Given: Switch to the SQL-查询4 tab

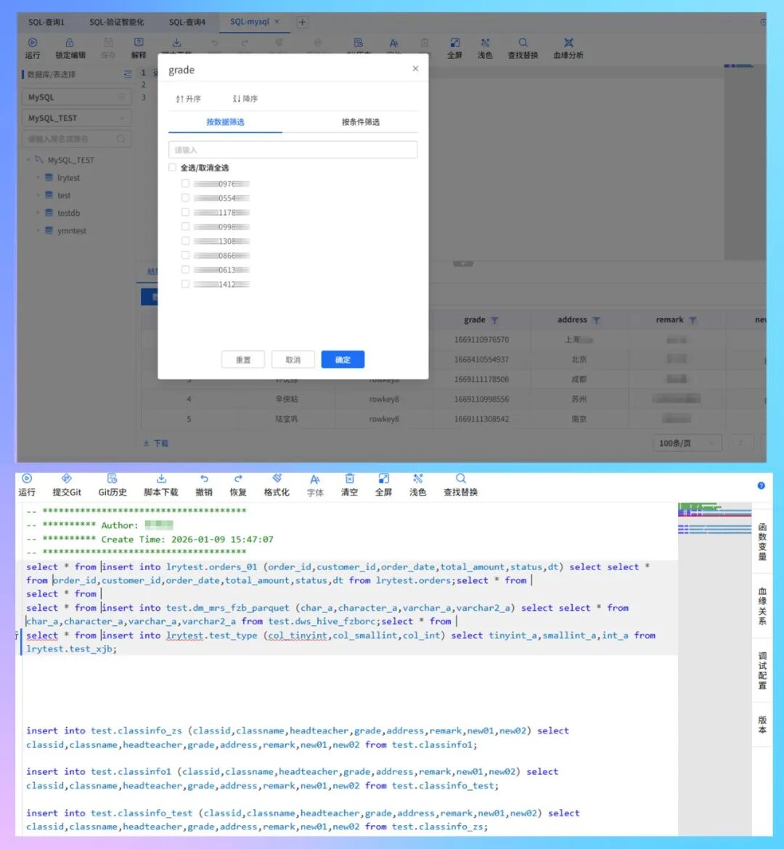Looking at the screenshot, I should [x=187, y=23].
